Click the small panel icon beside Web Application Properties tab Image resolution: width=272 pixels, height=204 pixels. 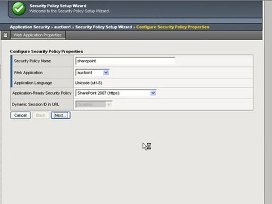tap(6, 35)
